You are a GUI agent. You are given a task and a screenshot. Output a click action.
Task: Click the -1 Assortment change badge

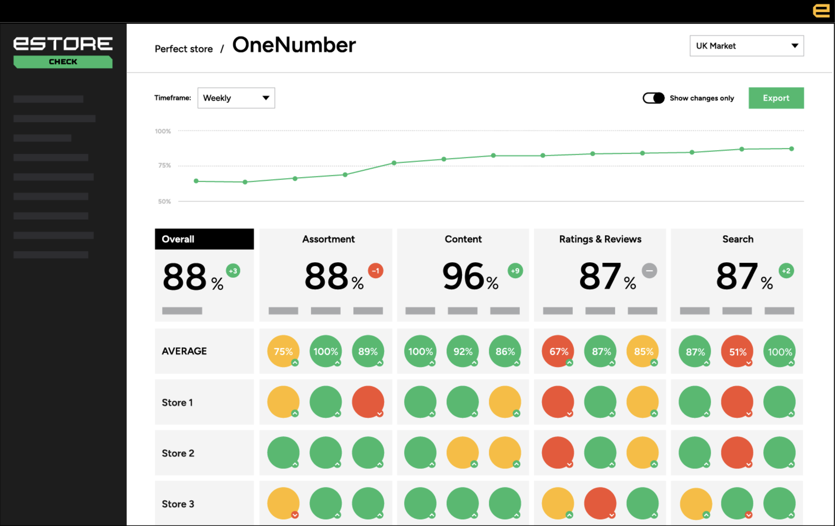[x=375, y=271]
